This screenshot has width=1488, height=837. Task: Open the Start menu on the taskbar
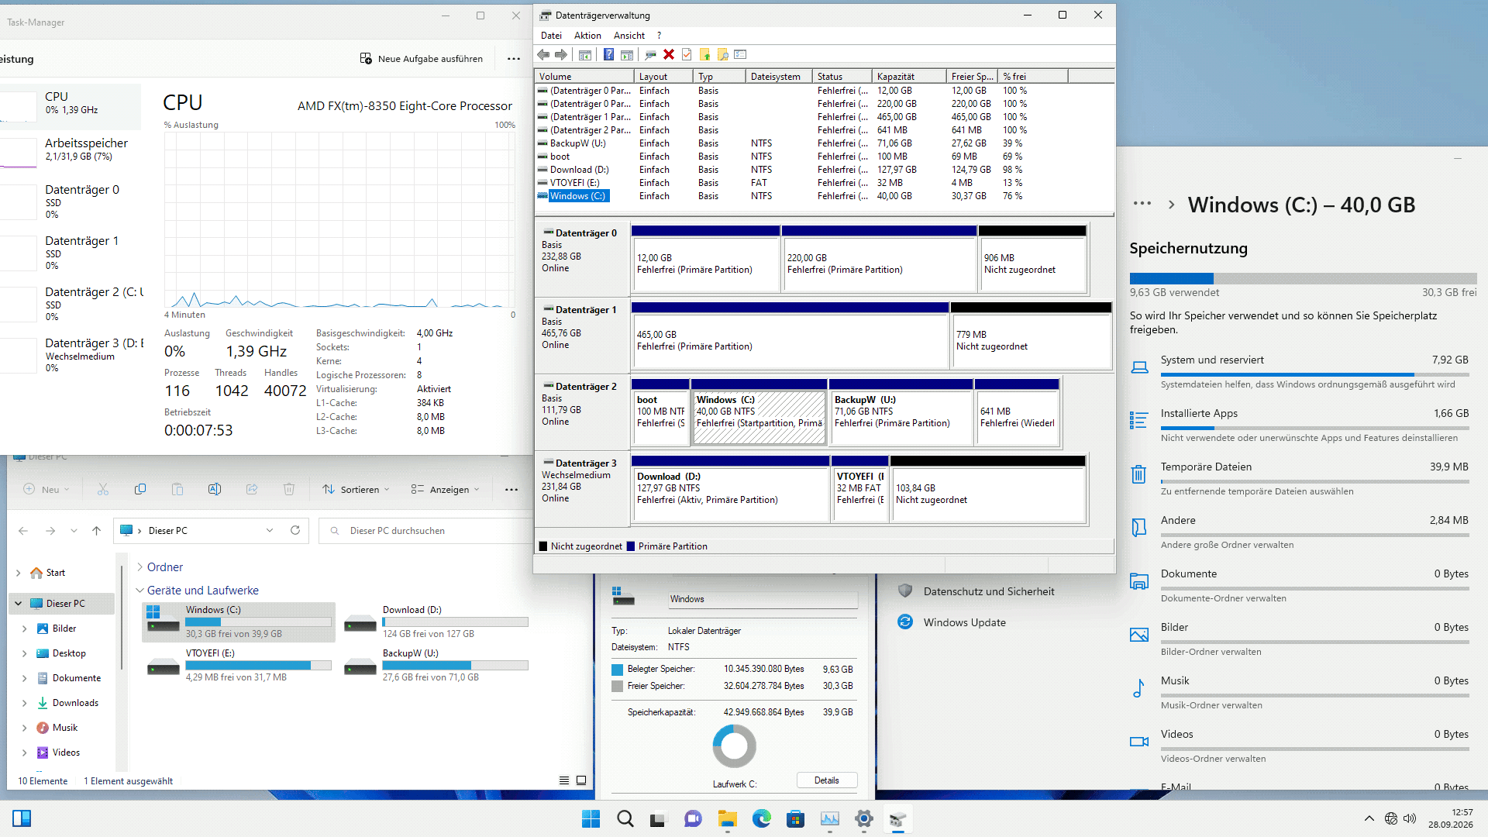coord(591,818)
